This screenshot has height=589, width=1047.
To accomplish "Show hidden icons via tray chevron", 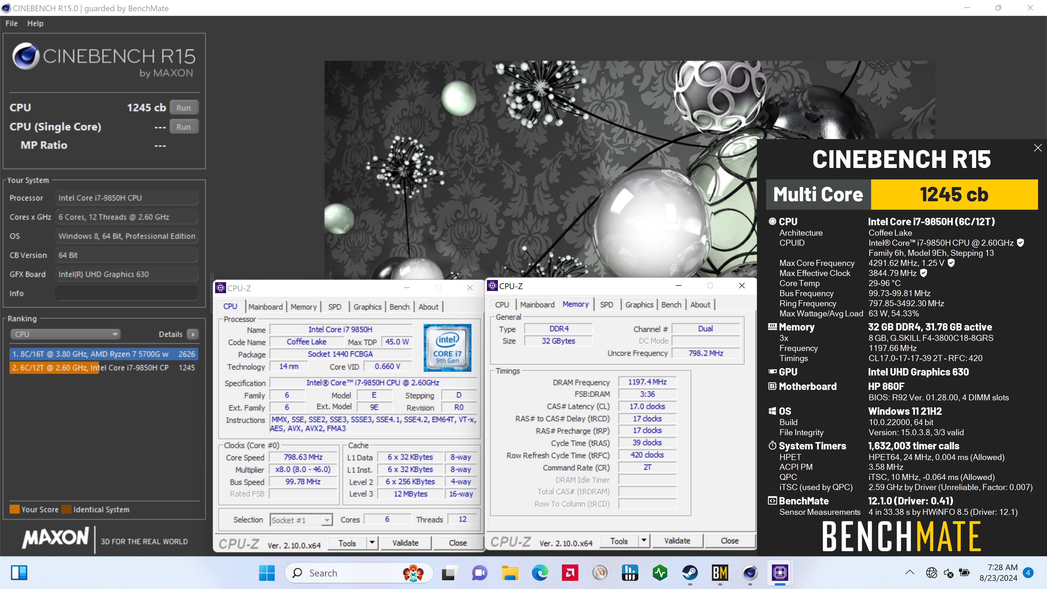I will [910, 573].
